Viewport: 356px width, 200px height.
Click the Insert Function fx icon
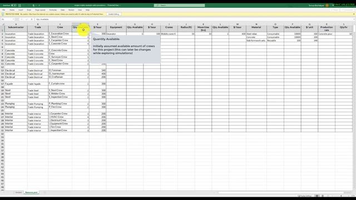tap(32, 19)
